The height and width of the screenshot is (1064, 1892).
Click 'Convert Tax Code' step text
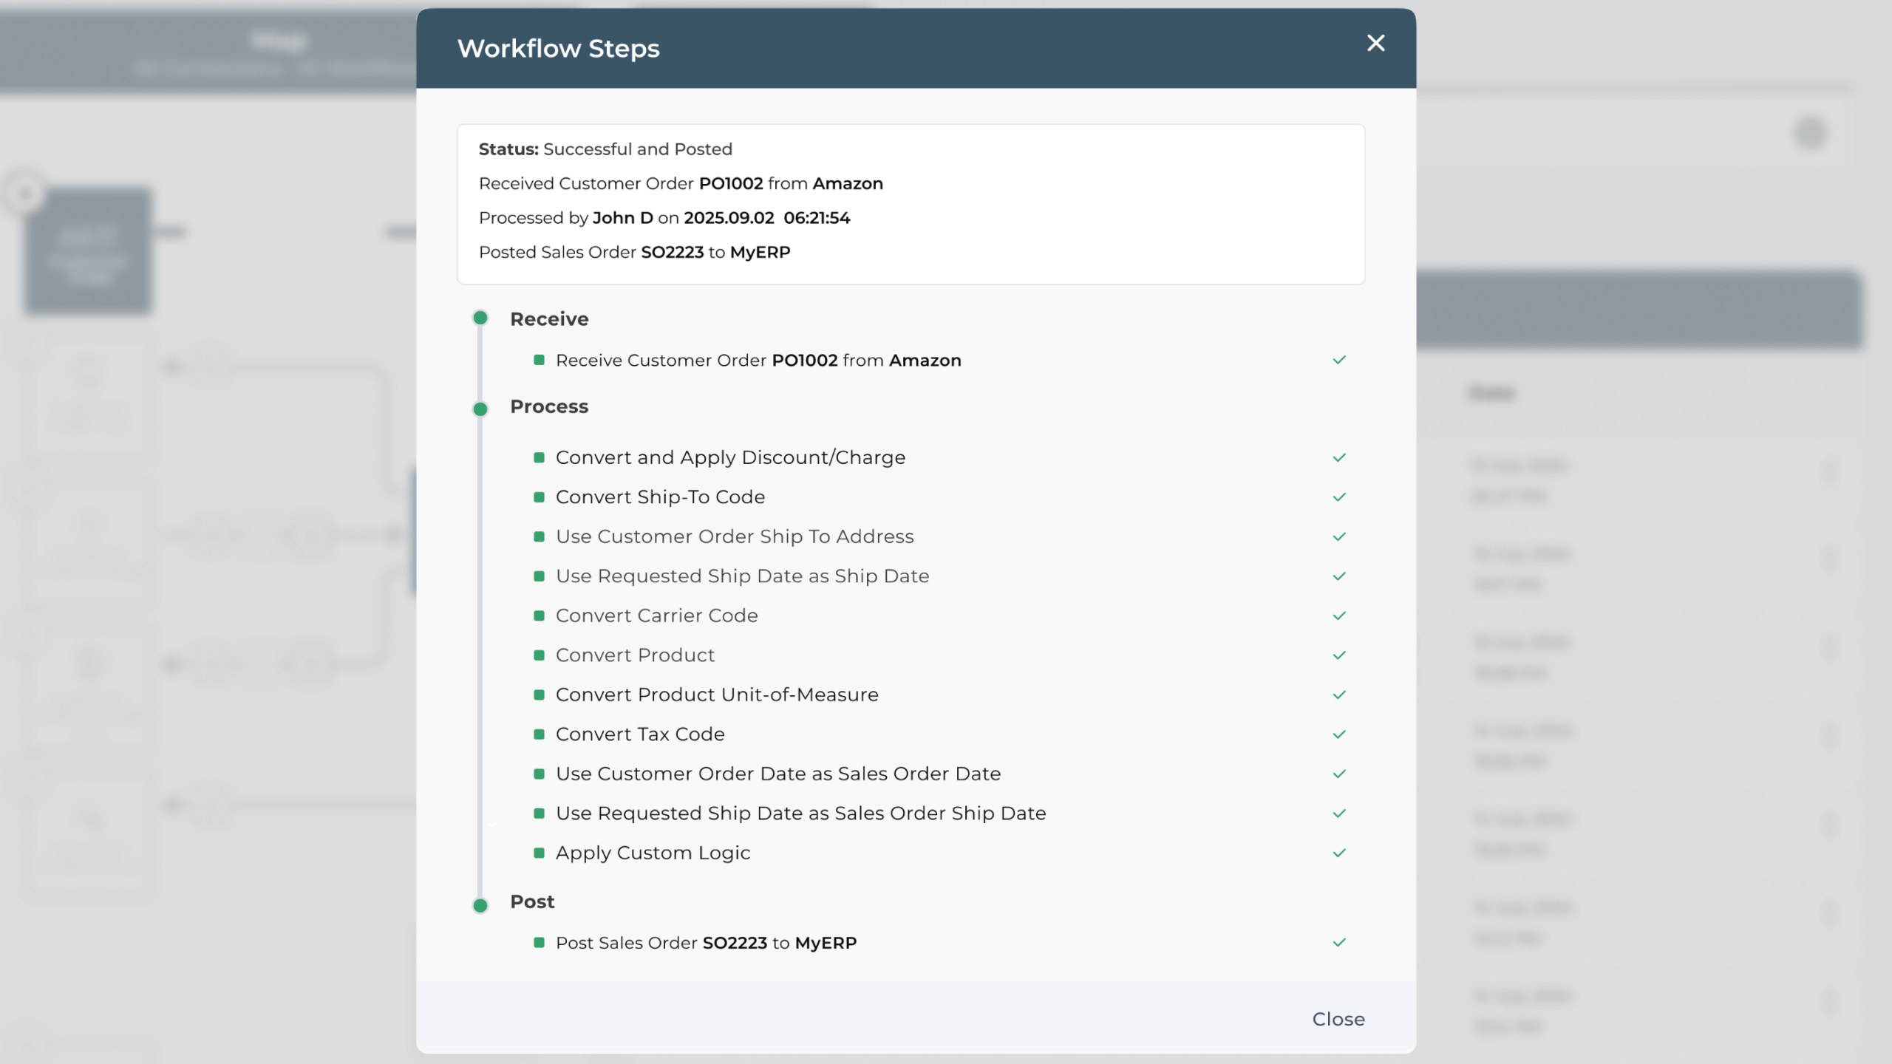pyautogui.click(x=640, y=734)
